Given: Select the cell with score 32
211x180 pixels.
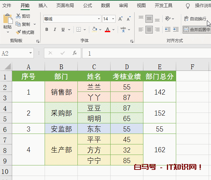Looking at the screenshot, I should [x=127, y=150].
